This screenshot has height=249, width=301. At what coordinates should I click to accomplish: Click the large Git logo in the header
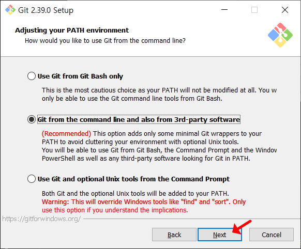pyautogui.click(x=280, y=35)
